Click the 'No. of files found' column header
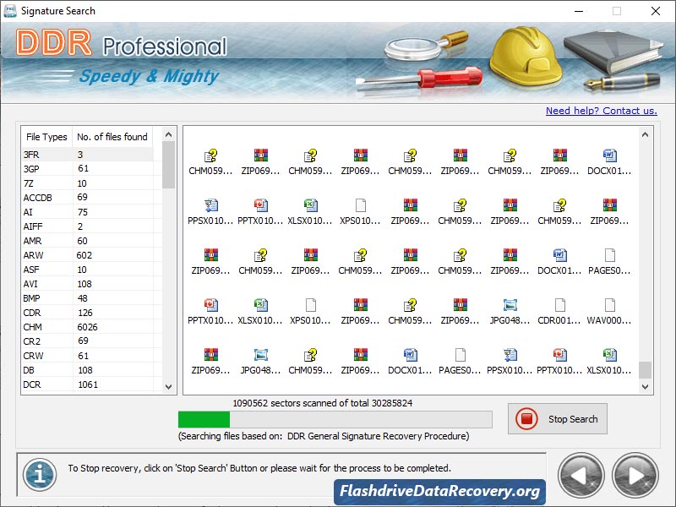This screenshot has width=676, height=507. click(112, 137)
